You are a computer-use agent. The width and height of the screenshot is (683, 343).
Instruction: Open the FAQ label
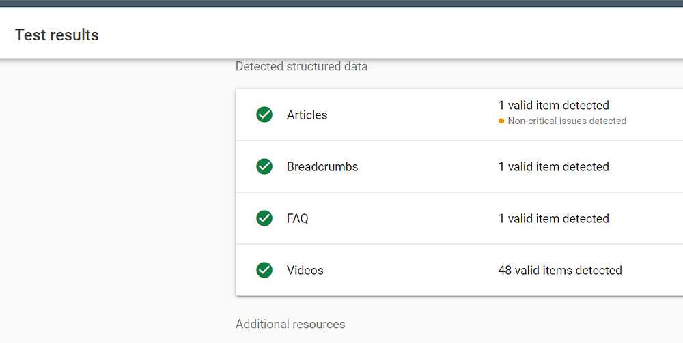(298, 218)
